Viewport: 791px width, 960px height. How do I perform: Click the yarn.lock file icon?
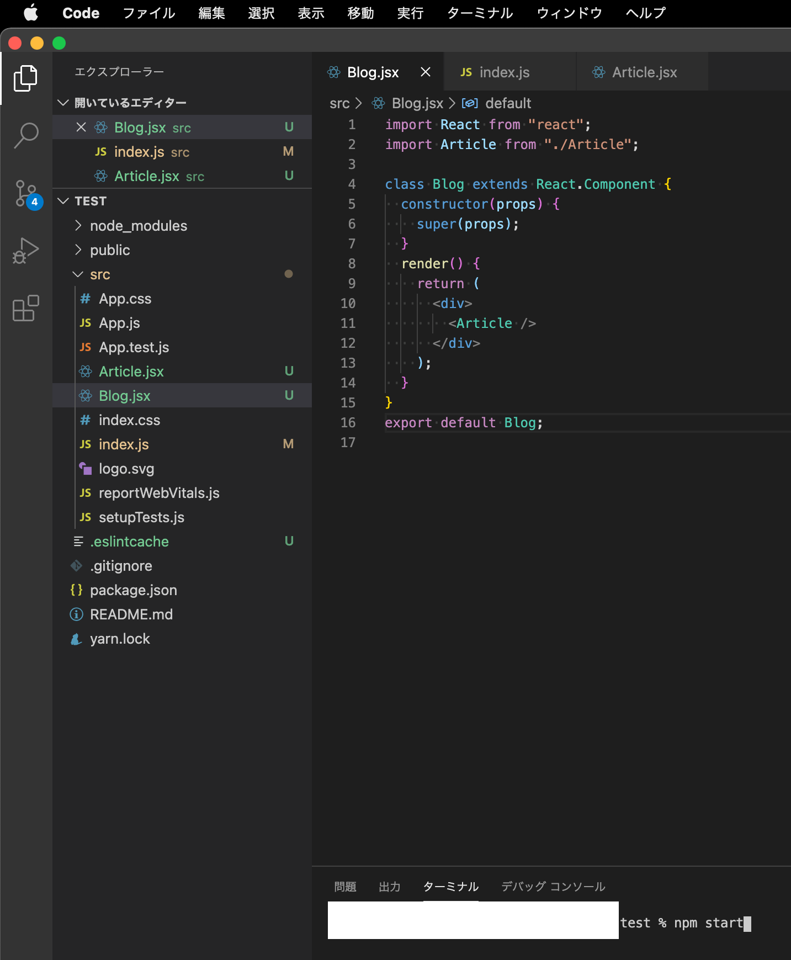[76, 639]
